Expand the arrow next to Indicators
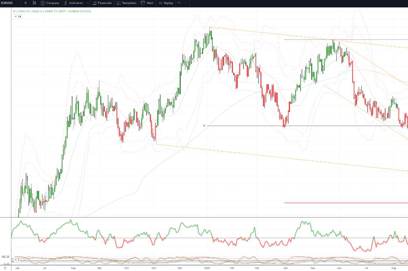Viewport: 408px width, 271px height. [88, 3]
